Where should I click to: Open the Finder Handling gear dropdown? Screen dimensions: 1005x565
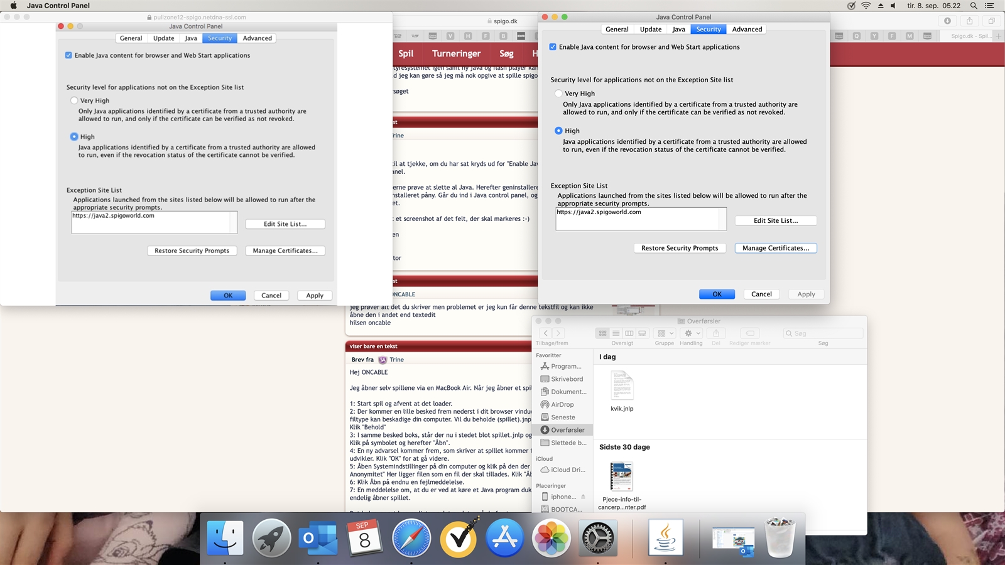coord(691,333)
